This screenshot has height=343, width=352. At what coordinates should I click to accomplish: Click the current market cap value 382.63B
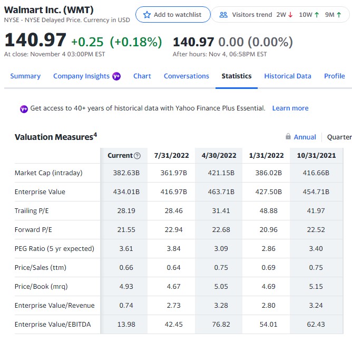tap(126, 173)
